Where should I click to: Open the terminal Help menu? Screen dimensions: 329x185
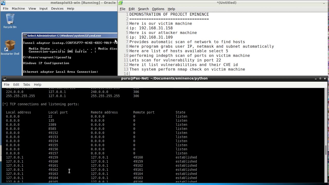click(38, 85)
